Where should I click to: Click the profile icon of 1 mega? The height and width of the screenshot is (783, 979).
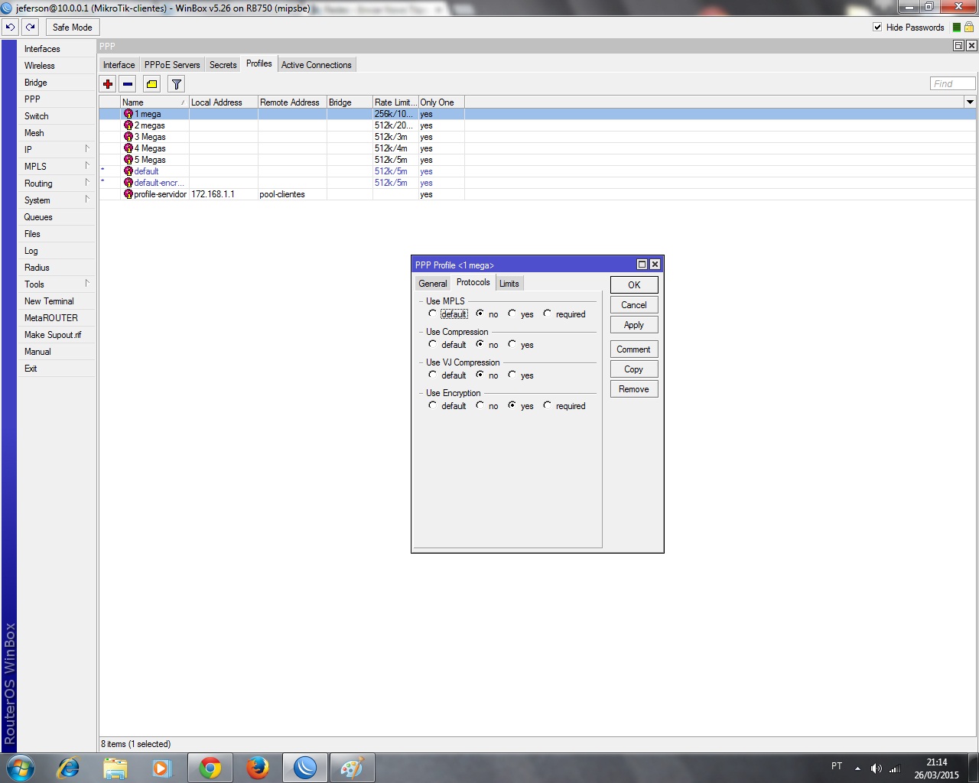[x=128, y=114]
